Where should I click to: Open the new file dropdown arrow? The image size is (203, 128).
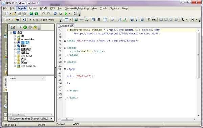pos(10,14)
